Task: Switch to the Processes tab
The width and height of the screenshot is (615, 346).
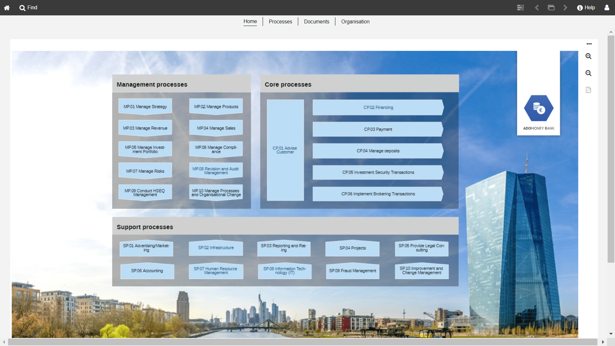Action: (x=280, y=21)
